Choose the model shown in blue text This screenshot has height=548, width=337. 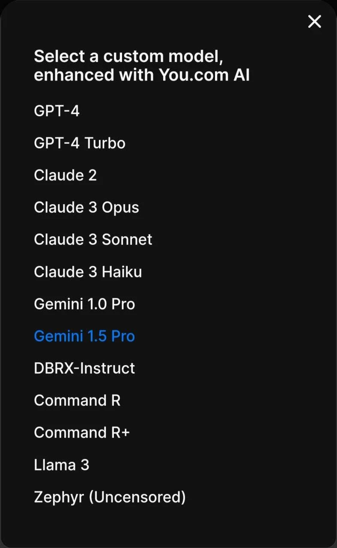[x=84, y=336]
